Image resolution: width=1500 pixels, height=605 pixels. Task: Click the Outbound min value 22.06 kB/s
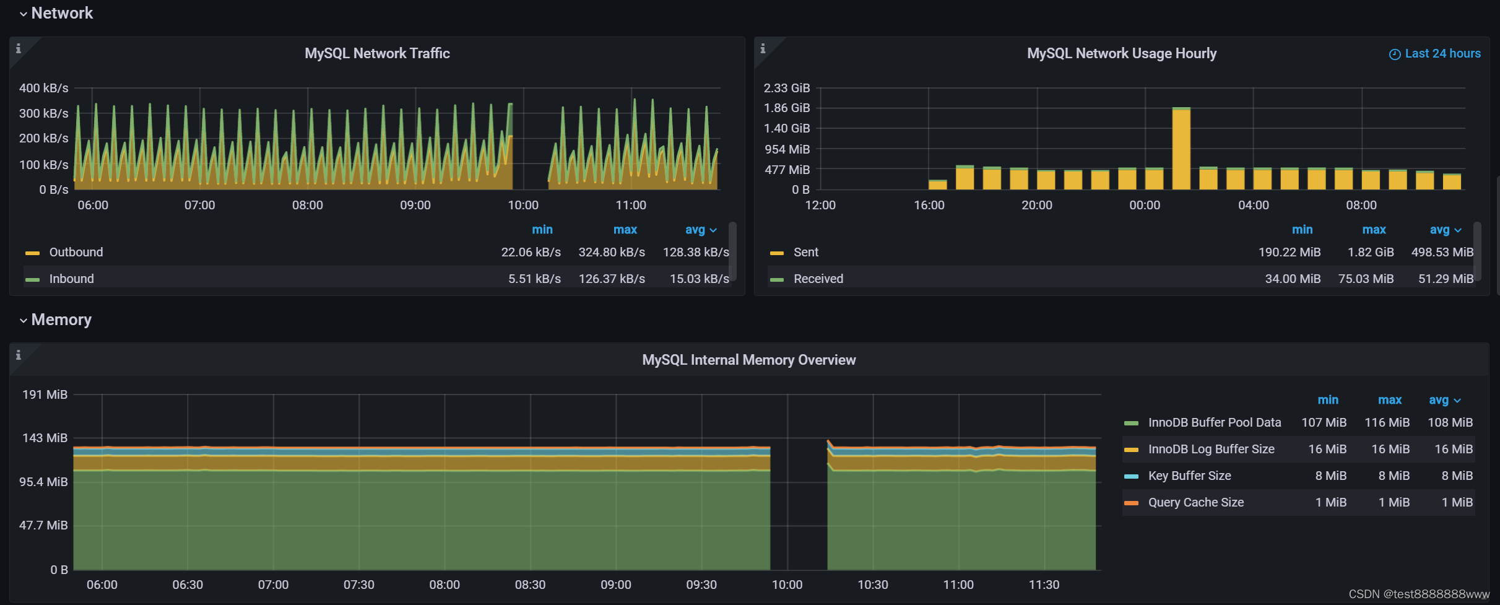coord(531,252)
